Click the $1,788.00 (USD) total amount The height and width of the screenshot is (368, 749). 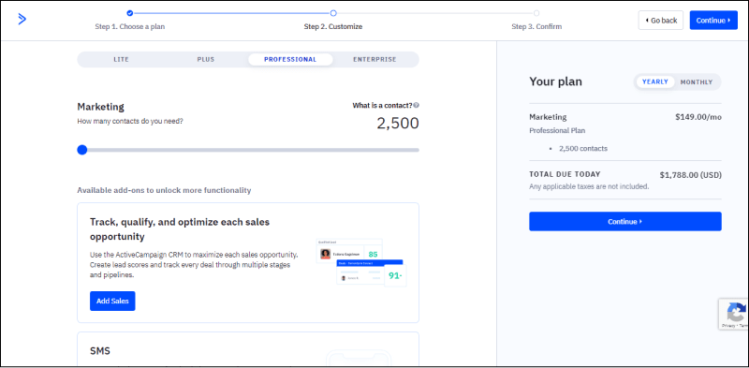691,175
